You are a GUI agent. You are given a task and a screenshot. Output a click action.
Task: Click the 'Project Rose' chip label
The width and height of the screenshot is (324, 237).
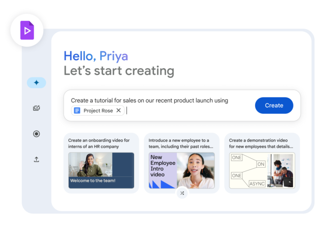pos(98,111)
